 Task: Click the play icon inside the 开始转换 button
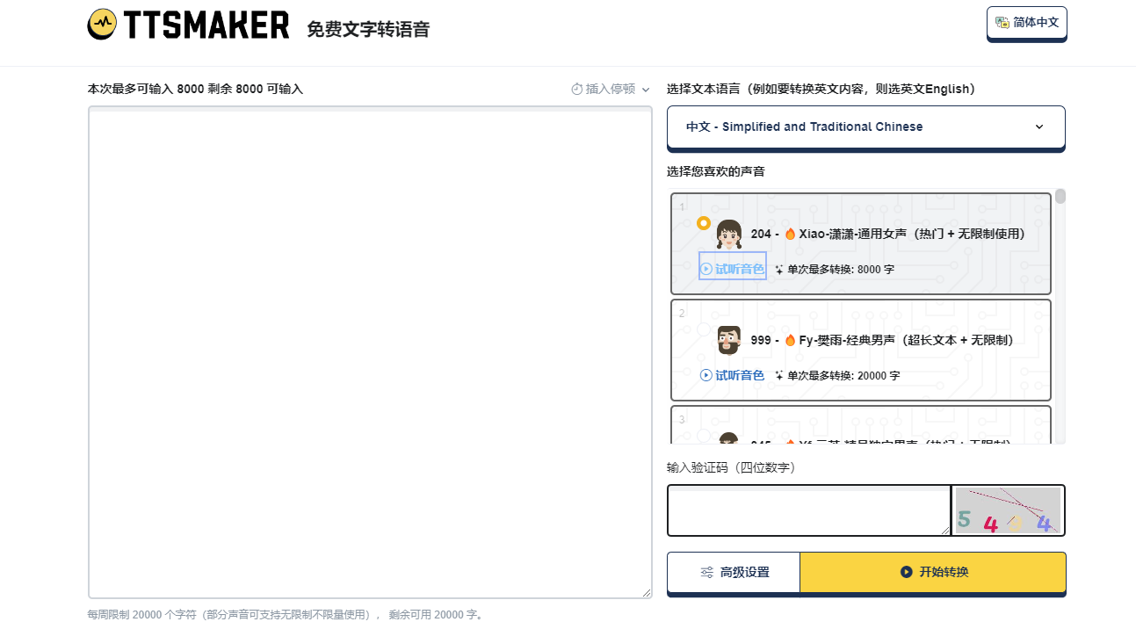(905, 571)
